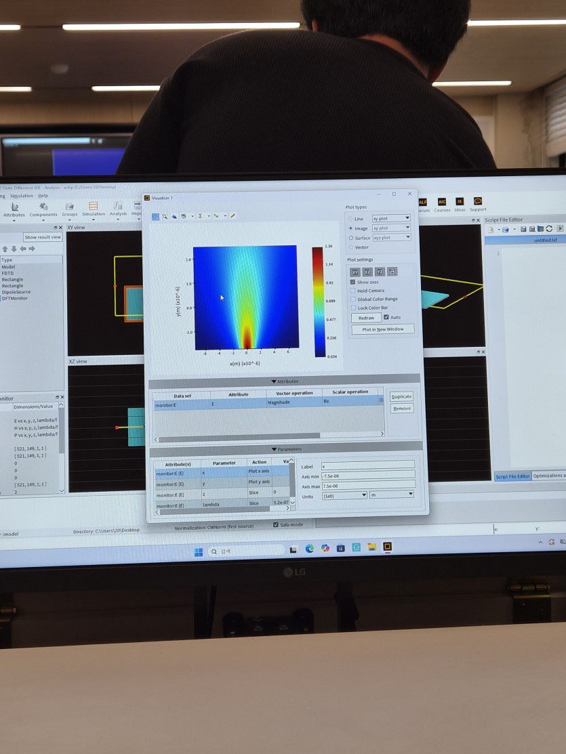Open the Simulation toolbar icon
The height and width of the screenshot is (754, 566).
click(94, 209)
